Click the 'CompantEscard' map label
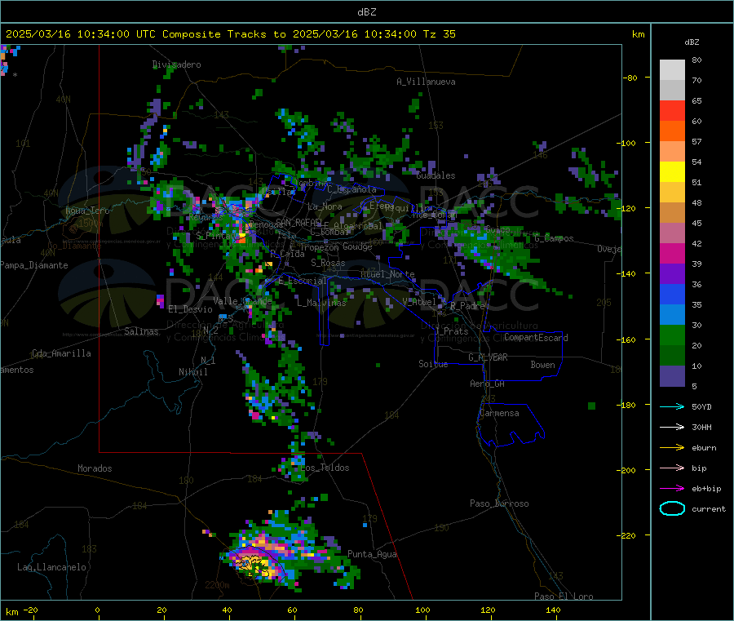The width and height of the screenshot is (734, 621). (536, 338)
